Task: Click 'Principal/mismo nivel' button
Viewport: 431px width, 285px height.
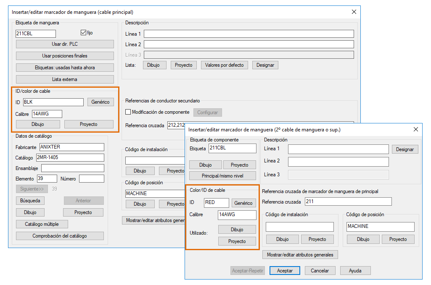Action: pos(222,176)
